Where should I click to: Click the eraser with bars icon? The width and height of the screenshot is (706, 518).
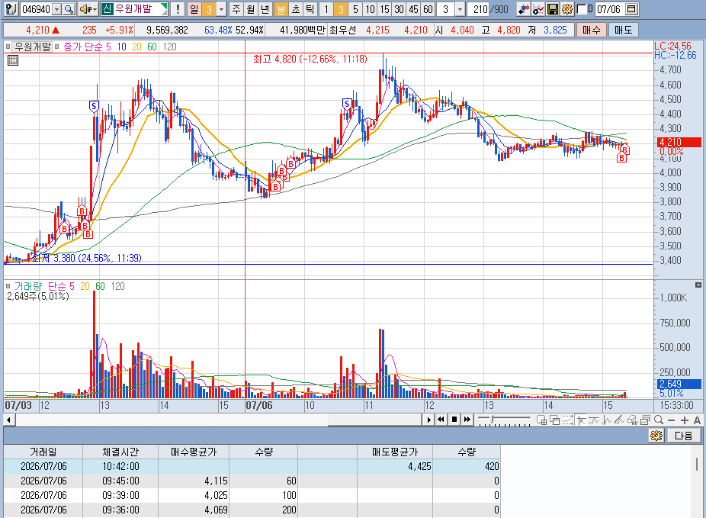[632, 420]
